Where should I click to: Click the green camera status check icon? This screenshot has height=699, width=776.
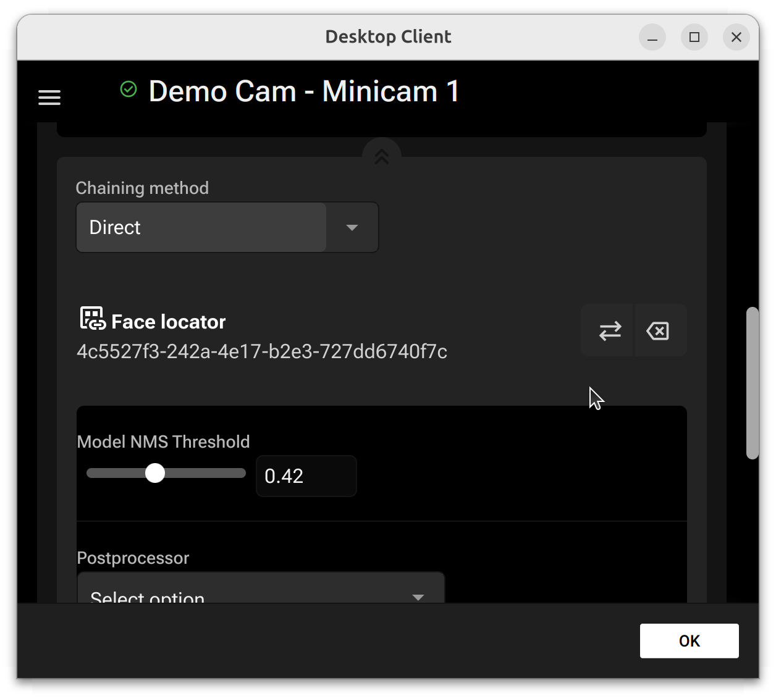(129, 90)
